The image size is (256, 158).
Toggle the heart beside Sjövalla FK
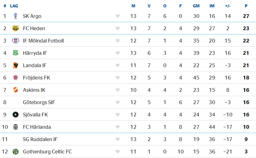click(118, 115)
